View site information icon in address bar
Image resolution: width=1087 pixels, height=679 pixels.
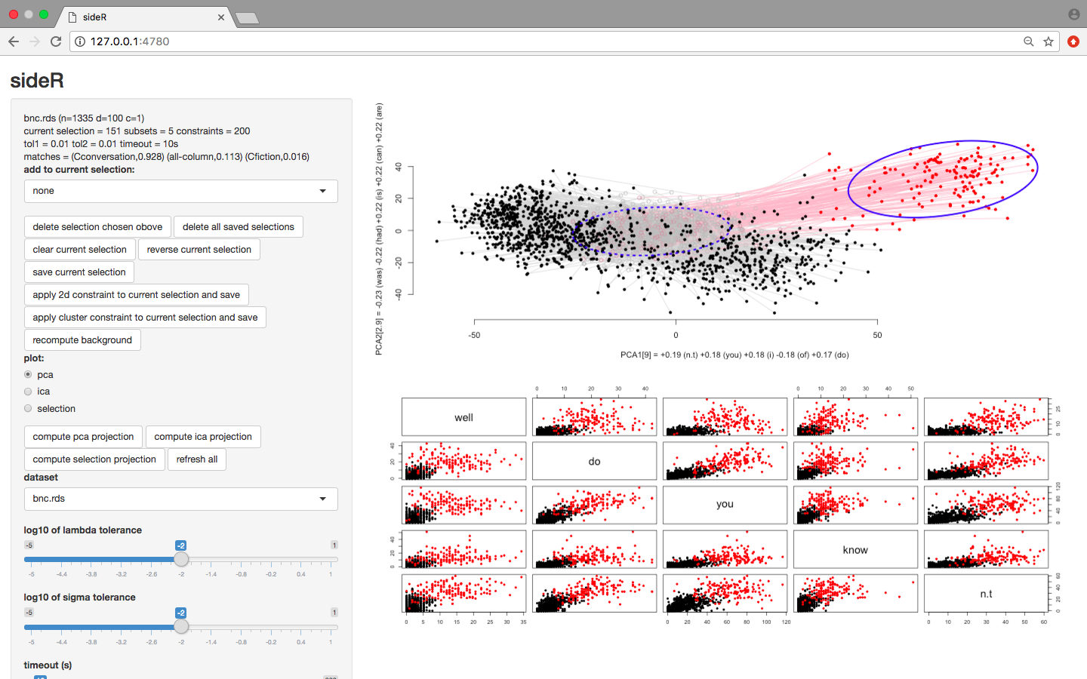click(80, 41)
